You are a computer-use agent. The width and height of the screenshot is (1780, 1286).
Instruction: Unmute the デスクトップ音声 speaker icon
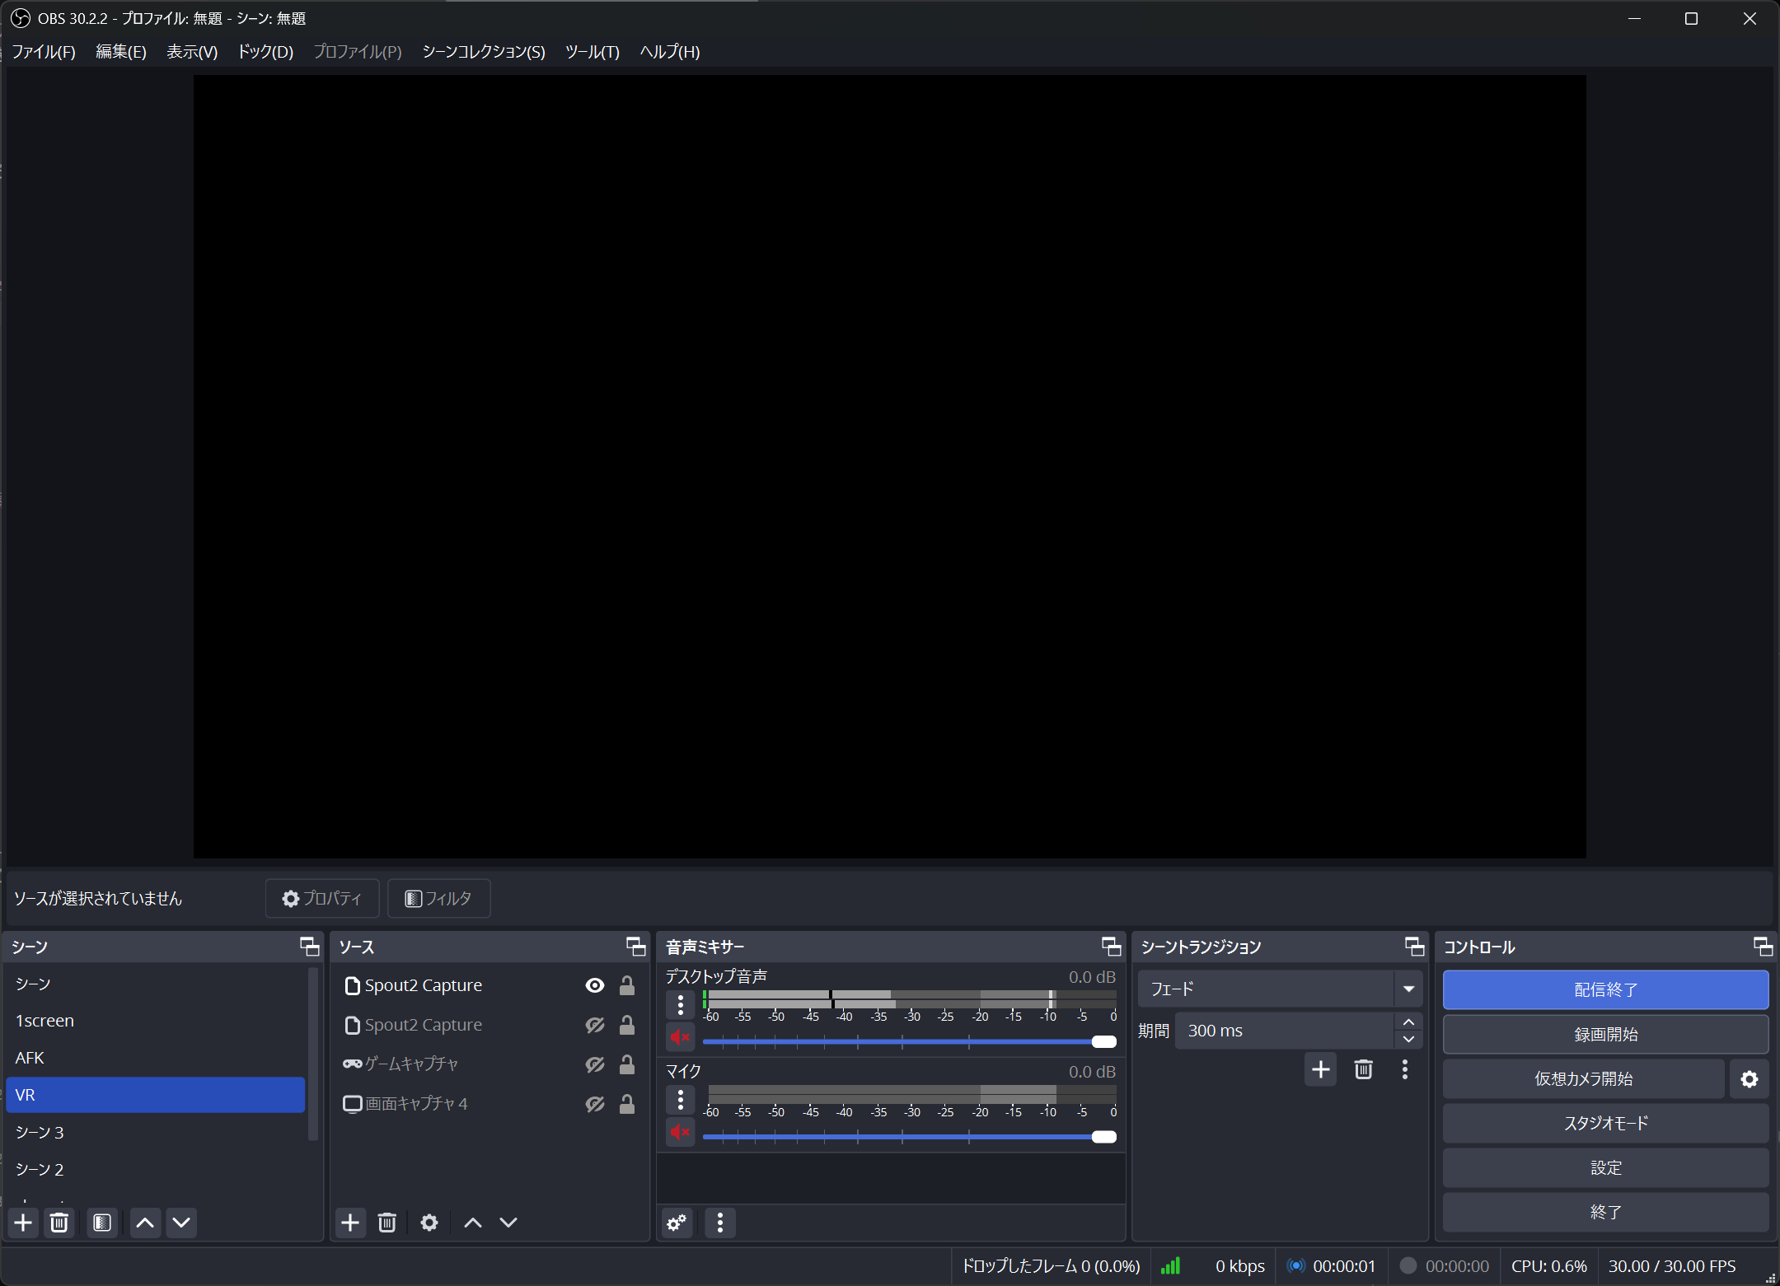(680, 1037)
